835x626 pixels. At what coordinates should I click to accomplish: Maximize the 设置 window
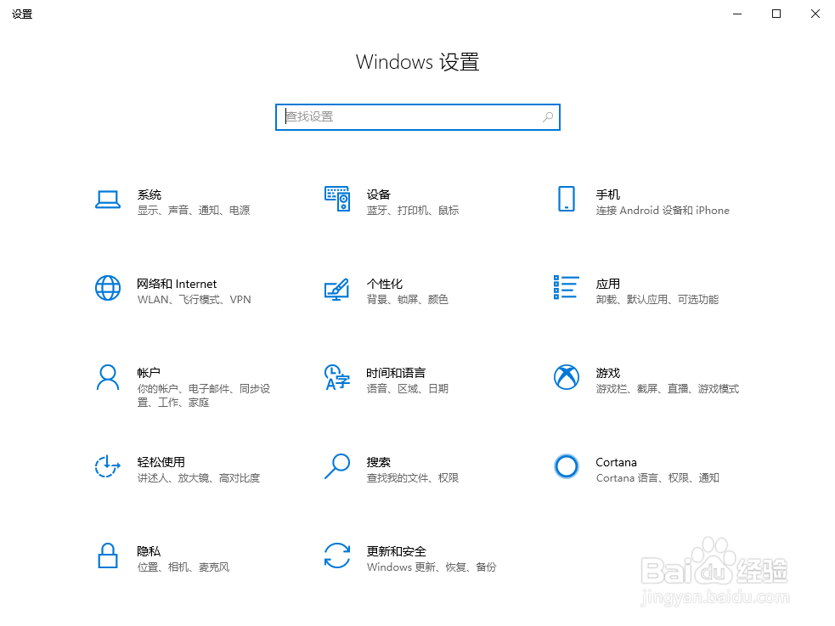pyautogui.click(x=776, y=14)
